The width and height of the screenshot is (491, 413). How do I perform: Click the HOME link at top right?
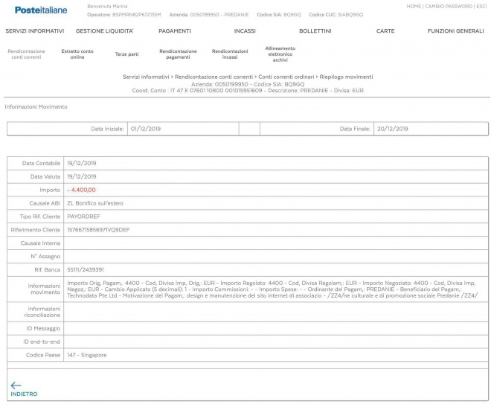[414, 6]
